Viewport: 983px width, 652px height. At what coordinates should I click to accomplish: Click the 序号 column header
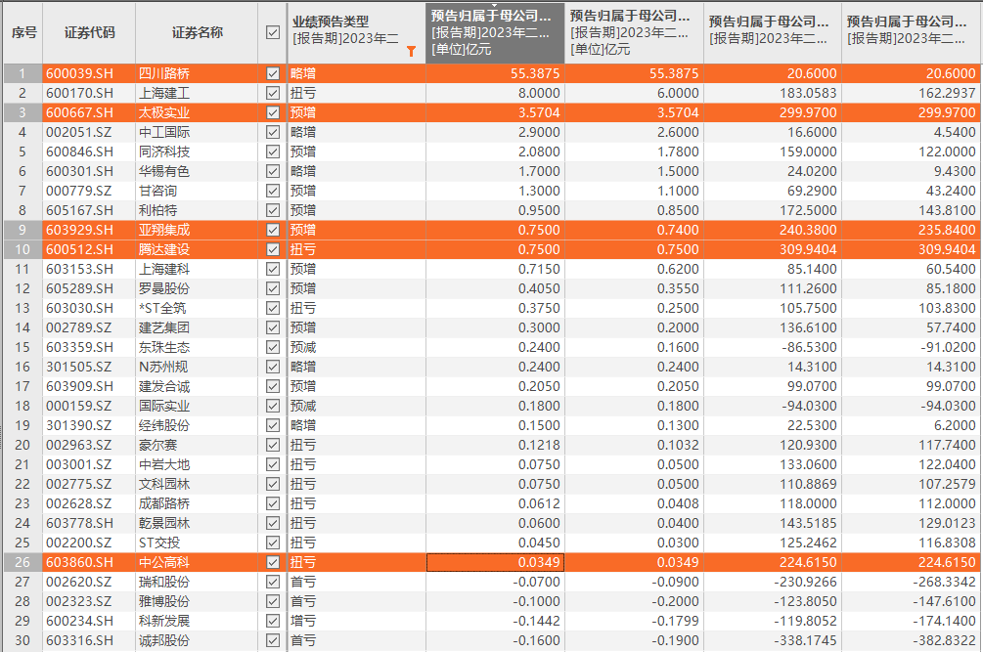click(23, 32)
